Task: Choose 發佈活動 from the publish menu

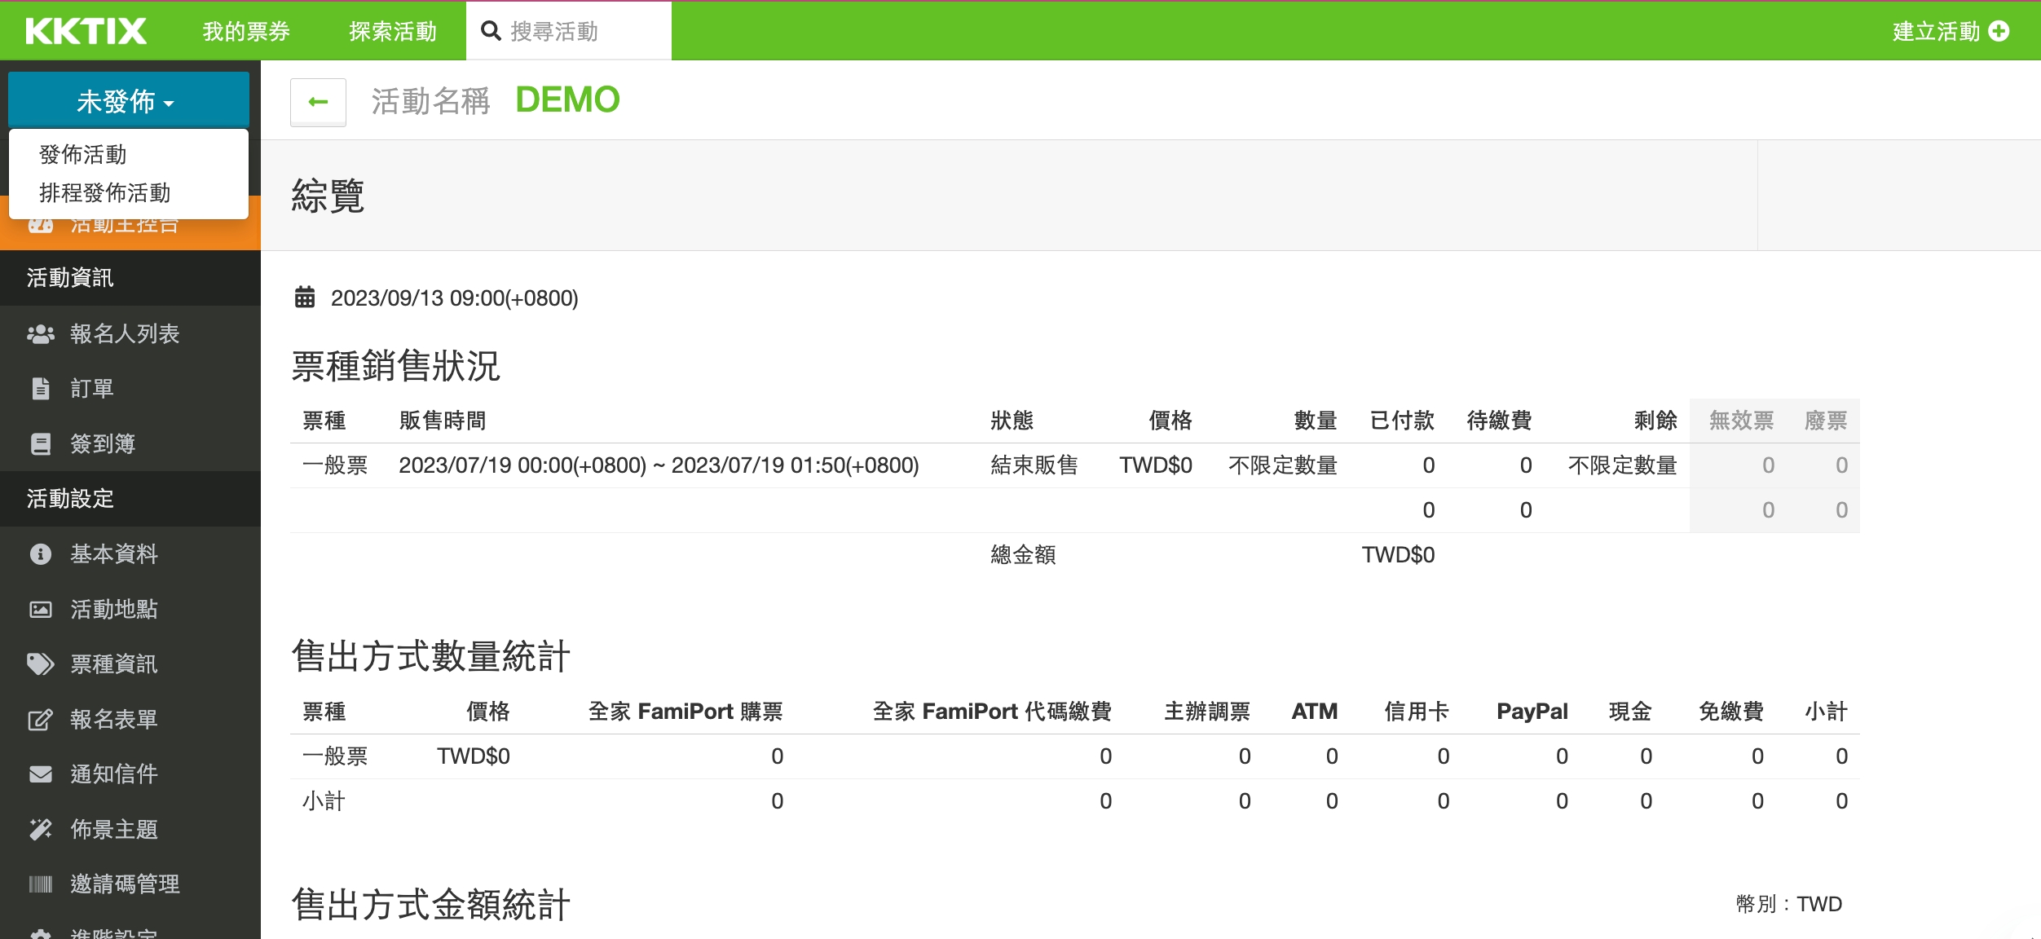Action: tap(83, 153)
